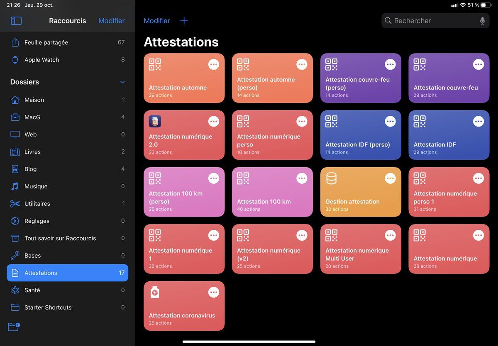Open ellipsis menu of Attestation couvre-feu

coord(478,64)
